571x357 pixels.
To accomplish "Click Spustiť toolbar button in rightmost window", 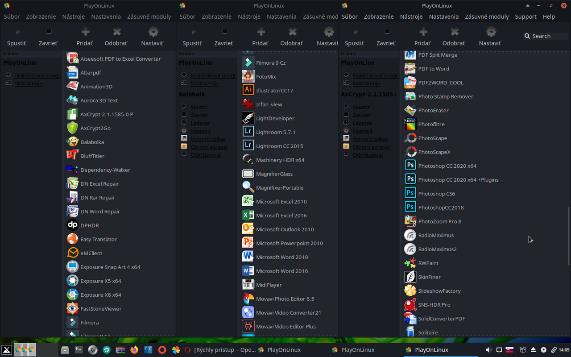I will [x=355, y=37].
